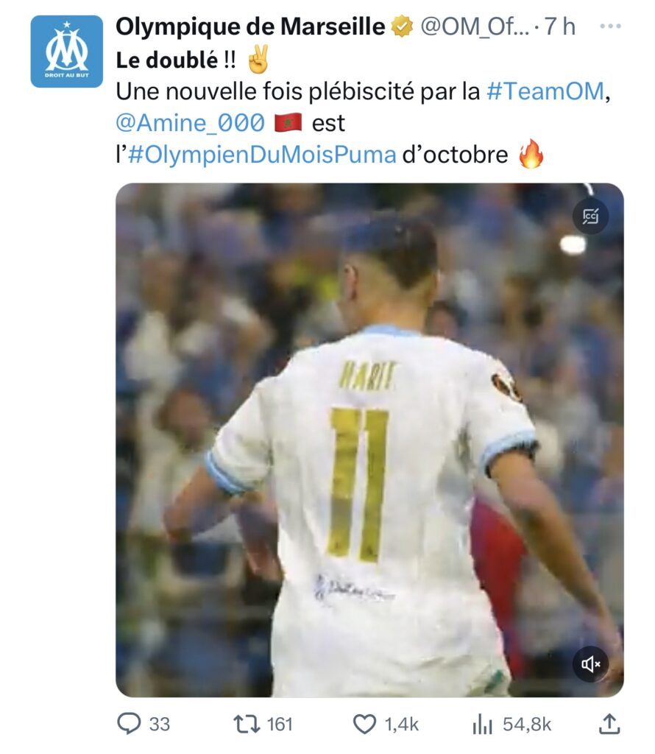View post analytics bar chart icon
The image size is (655, 754).
483,724
